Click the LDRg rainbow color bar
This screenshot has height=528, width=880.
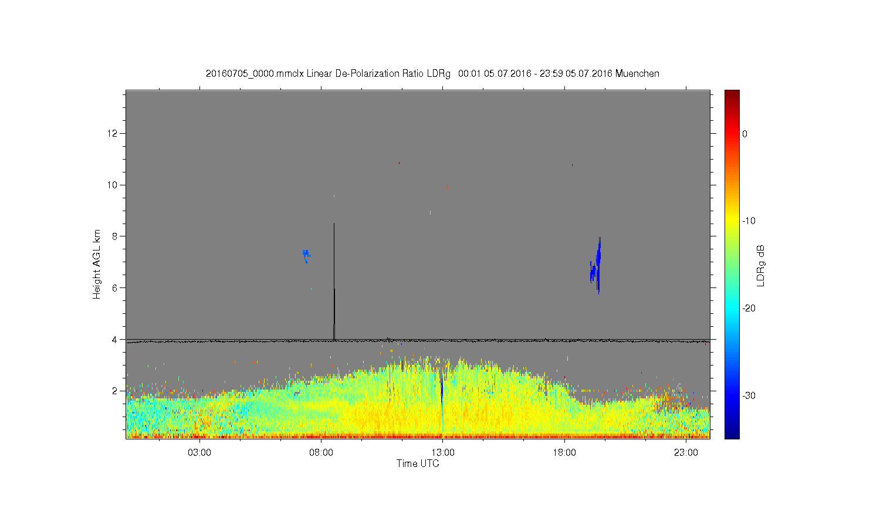[732, 264]
